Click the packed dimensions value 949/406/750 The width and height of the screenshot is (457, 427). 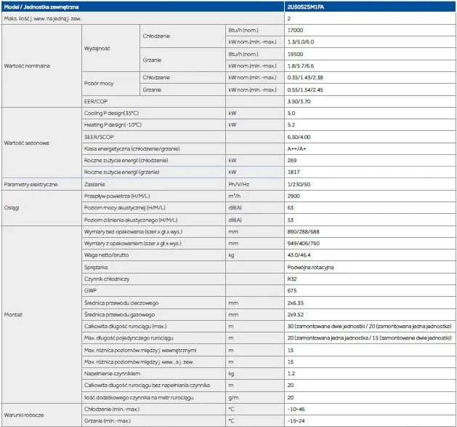tap(303, 244)
